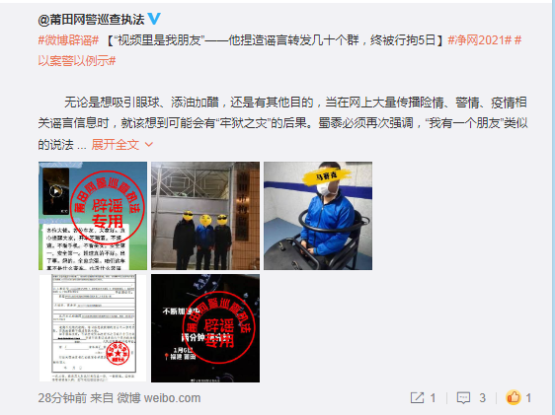Open dark dashboard video thumbnail with stamp

pos(205,328)
